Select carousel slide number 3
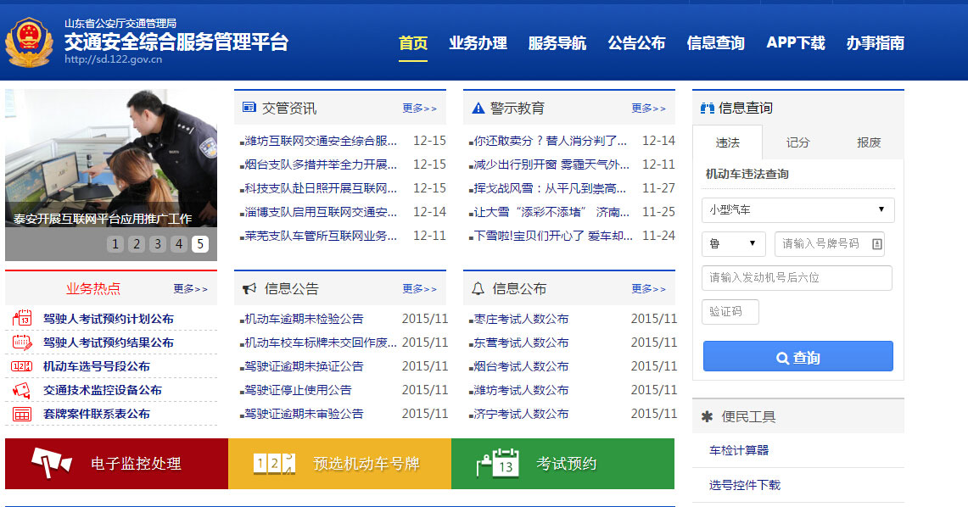 click(x=157, y=244)
